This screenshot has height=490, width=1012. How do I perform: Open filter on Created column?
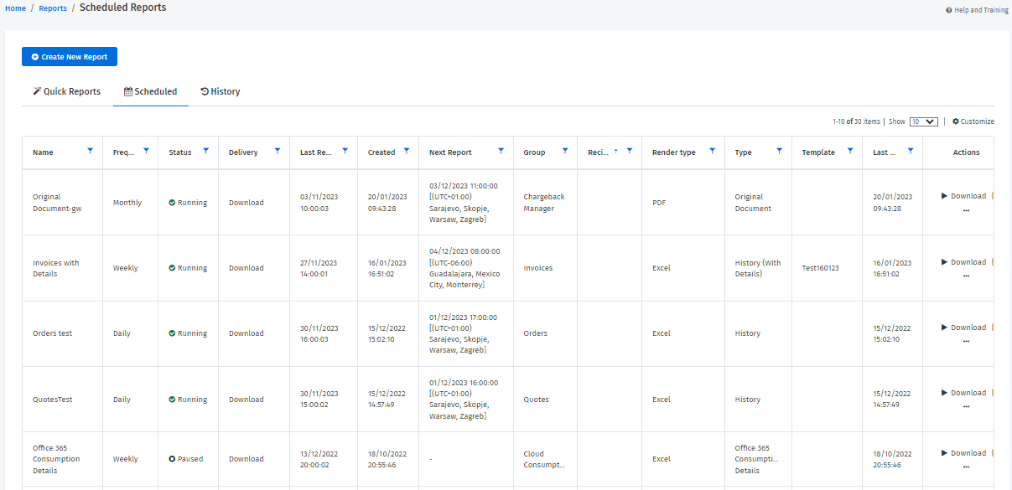pos(407,152)
